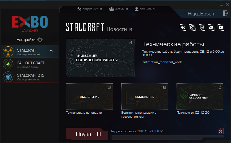Click the HiggsBoson username
This screenshot has width=231, height=143.
(201, 14)
